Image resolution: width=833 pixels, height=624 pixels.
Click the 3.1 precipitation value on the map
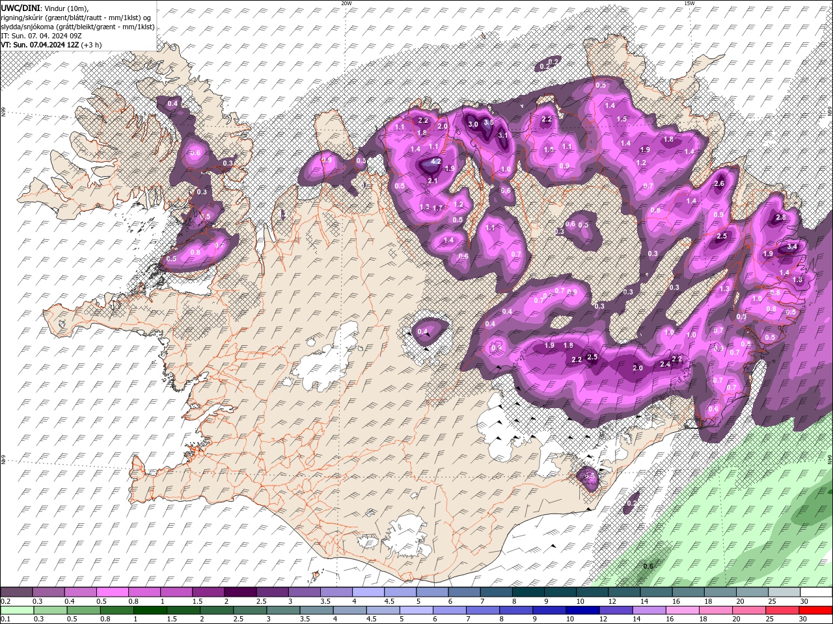503,135
